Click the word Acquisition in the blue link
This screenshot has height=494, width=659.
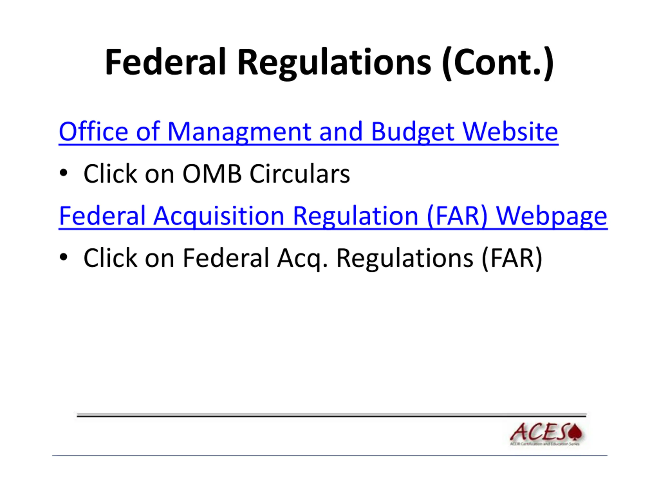[219, 216]
